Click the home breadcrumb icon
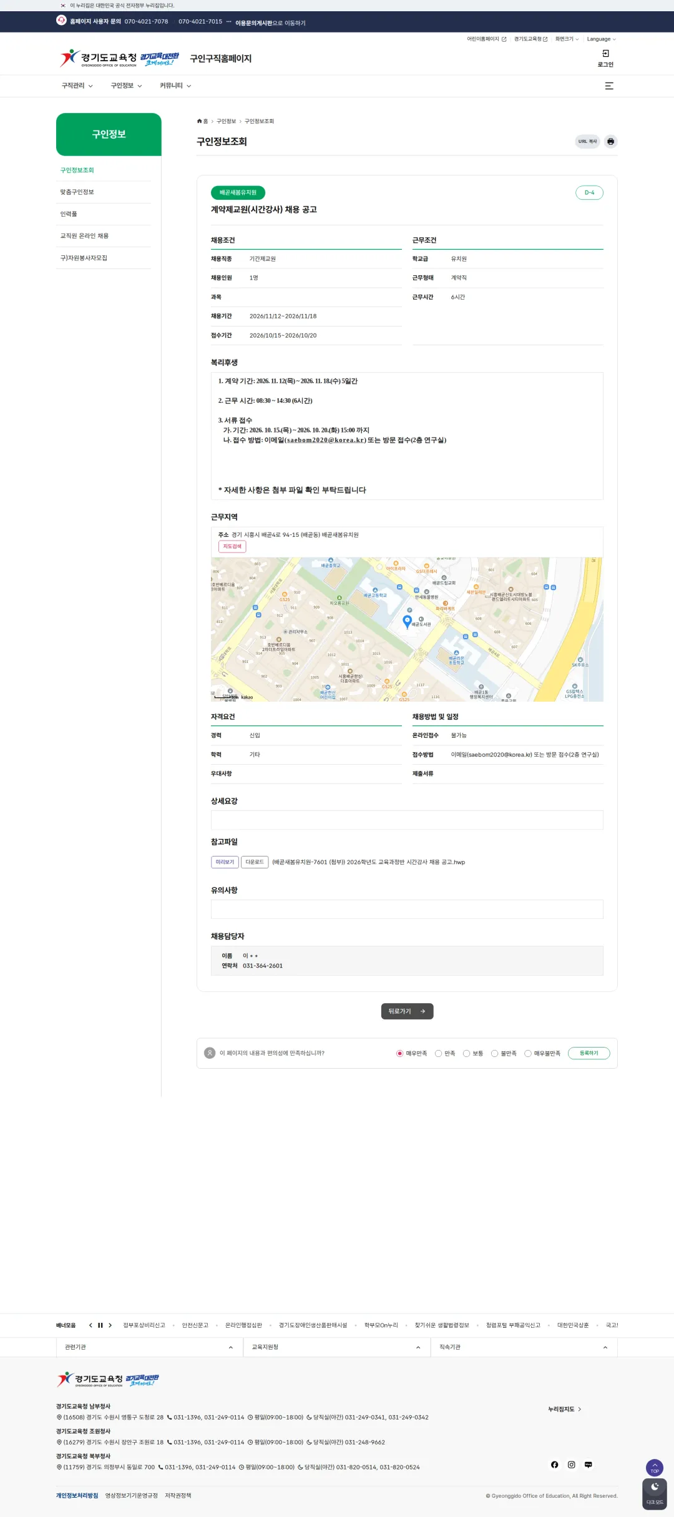The width and height of the screenshot is (674, 1517). click(x=200, y=121)
